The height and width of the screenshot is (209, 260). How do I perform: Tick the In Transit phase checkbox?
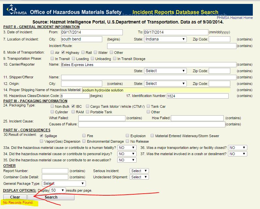(52, 59)
